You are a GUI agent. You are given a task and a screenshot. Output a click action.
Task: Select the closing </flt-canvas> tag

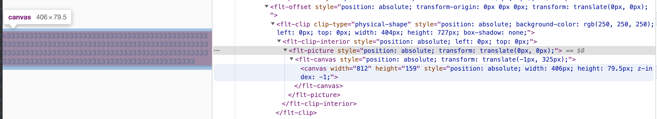pos(318,86)
